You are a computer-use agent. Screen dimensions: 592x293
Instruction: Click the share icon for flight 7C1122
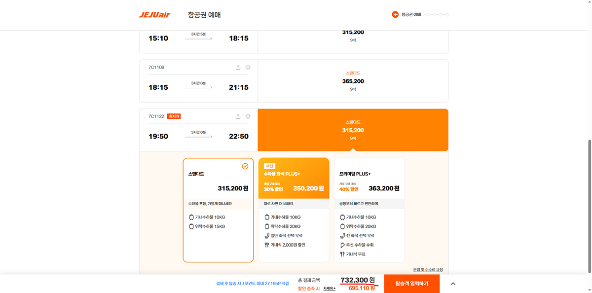[x=238, y=116]
